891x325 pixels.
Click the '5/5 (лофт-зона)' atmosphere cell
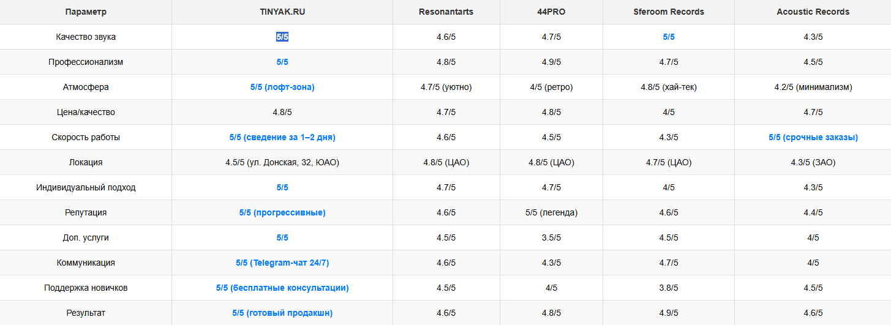point(282,87)
